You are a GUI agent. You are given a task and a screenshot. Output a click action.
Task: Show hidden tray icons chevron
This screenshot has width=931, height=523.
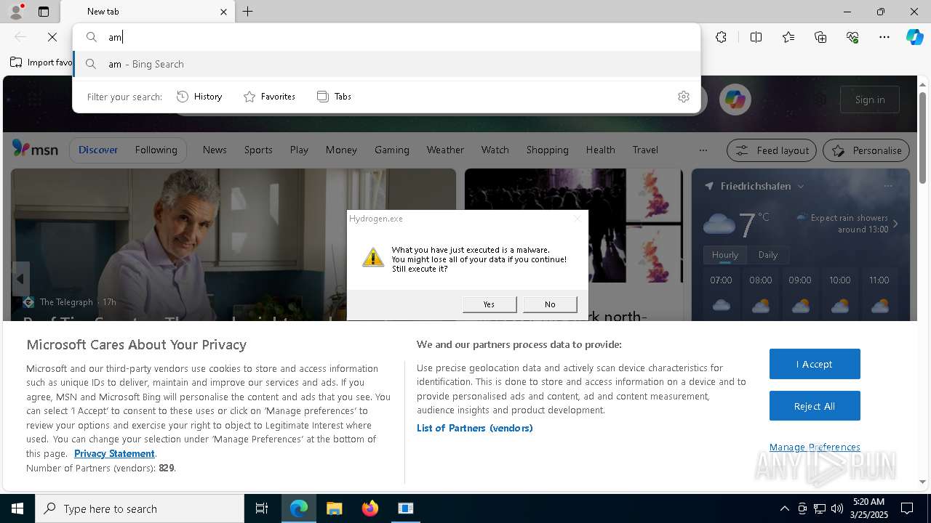point(784,508)
